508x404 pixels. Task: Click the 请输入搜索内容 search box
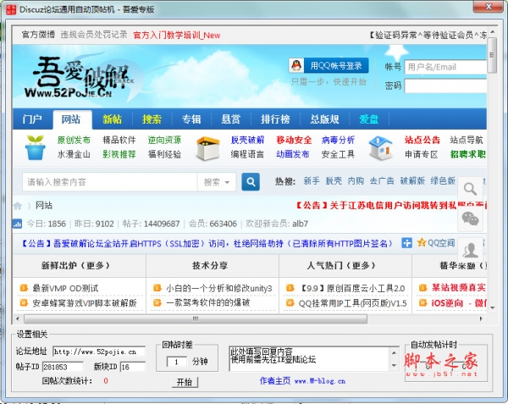tap(109, 182)
